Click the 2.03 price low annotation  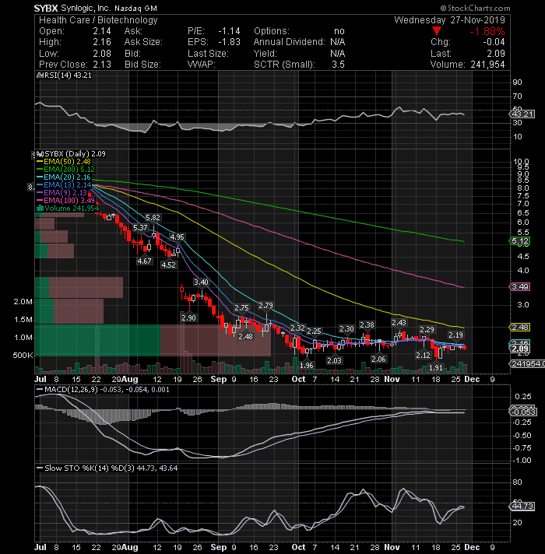pyautogui.click(x=334, y=360)
